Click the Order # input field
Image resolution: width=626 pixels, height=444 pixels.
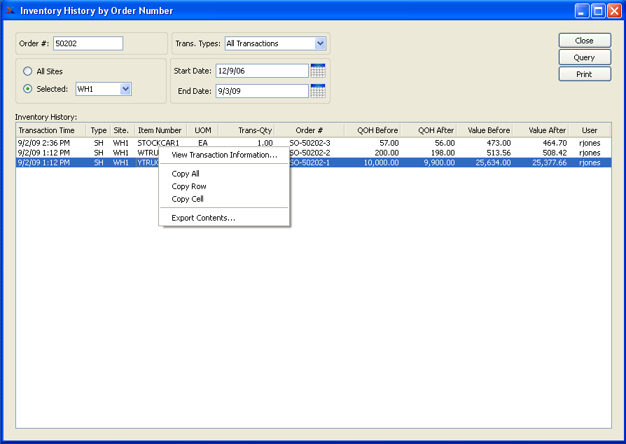click(88, 43)
